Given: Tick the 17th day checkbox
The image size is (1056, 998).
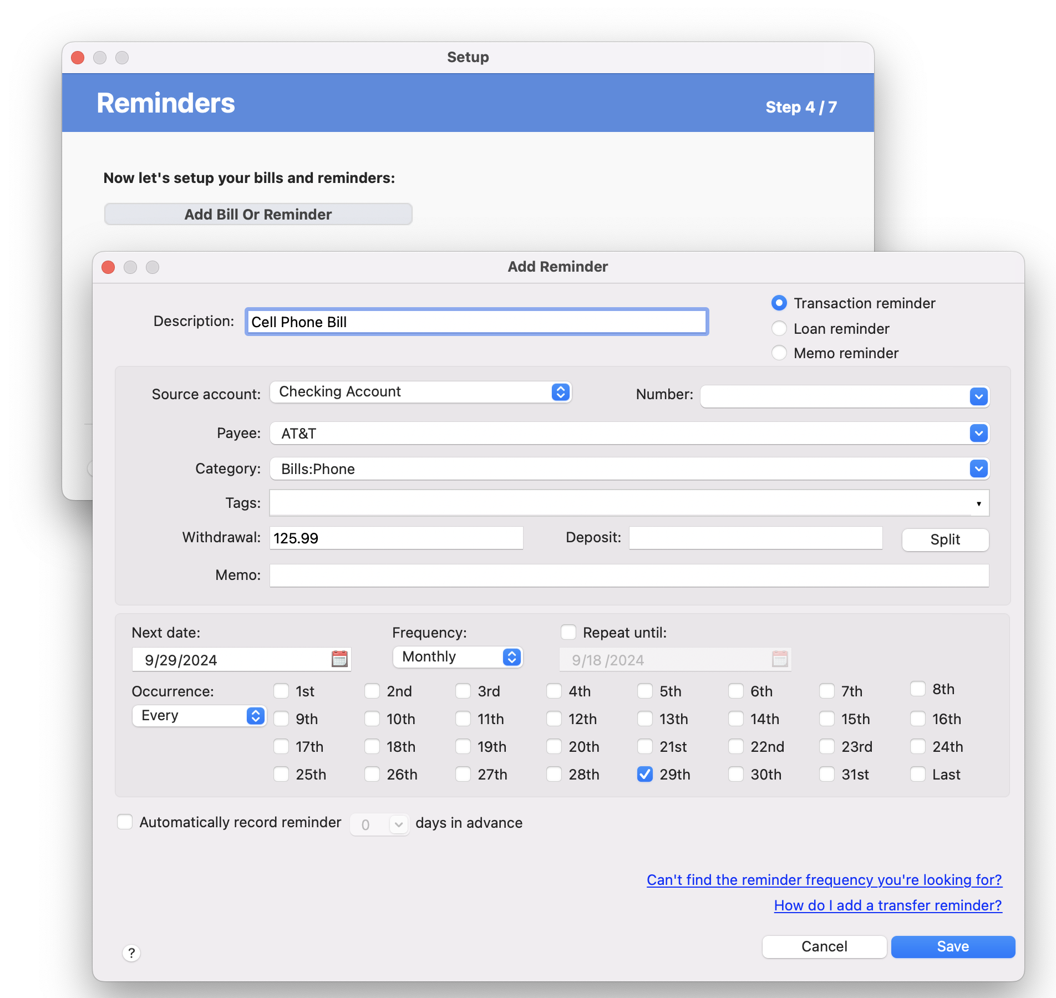Looking at the screenshot, I should pyautogui.click(x=281, y=746).
